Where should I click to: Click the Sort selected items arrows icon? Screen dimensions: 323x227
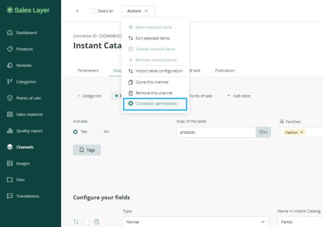[x=130, y=38]
